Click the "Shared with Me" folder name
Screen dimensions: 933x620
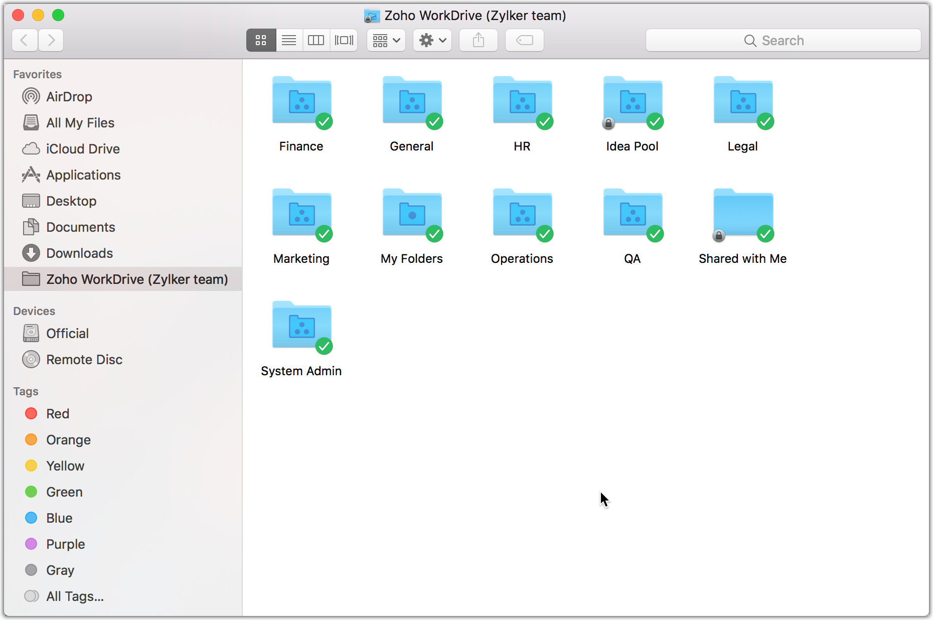click(743, 258)
